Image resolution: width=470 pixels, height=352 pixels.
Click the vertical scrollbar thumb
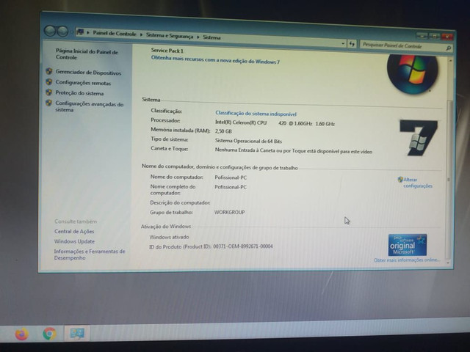(x=449, y=180)
